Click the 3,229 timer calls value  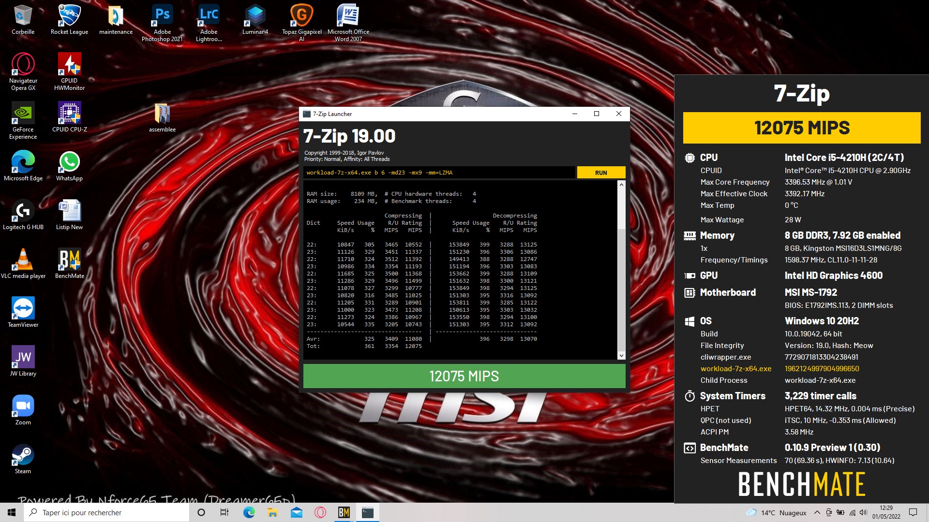point(820,396)
